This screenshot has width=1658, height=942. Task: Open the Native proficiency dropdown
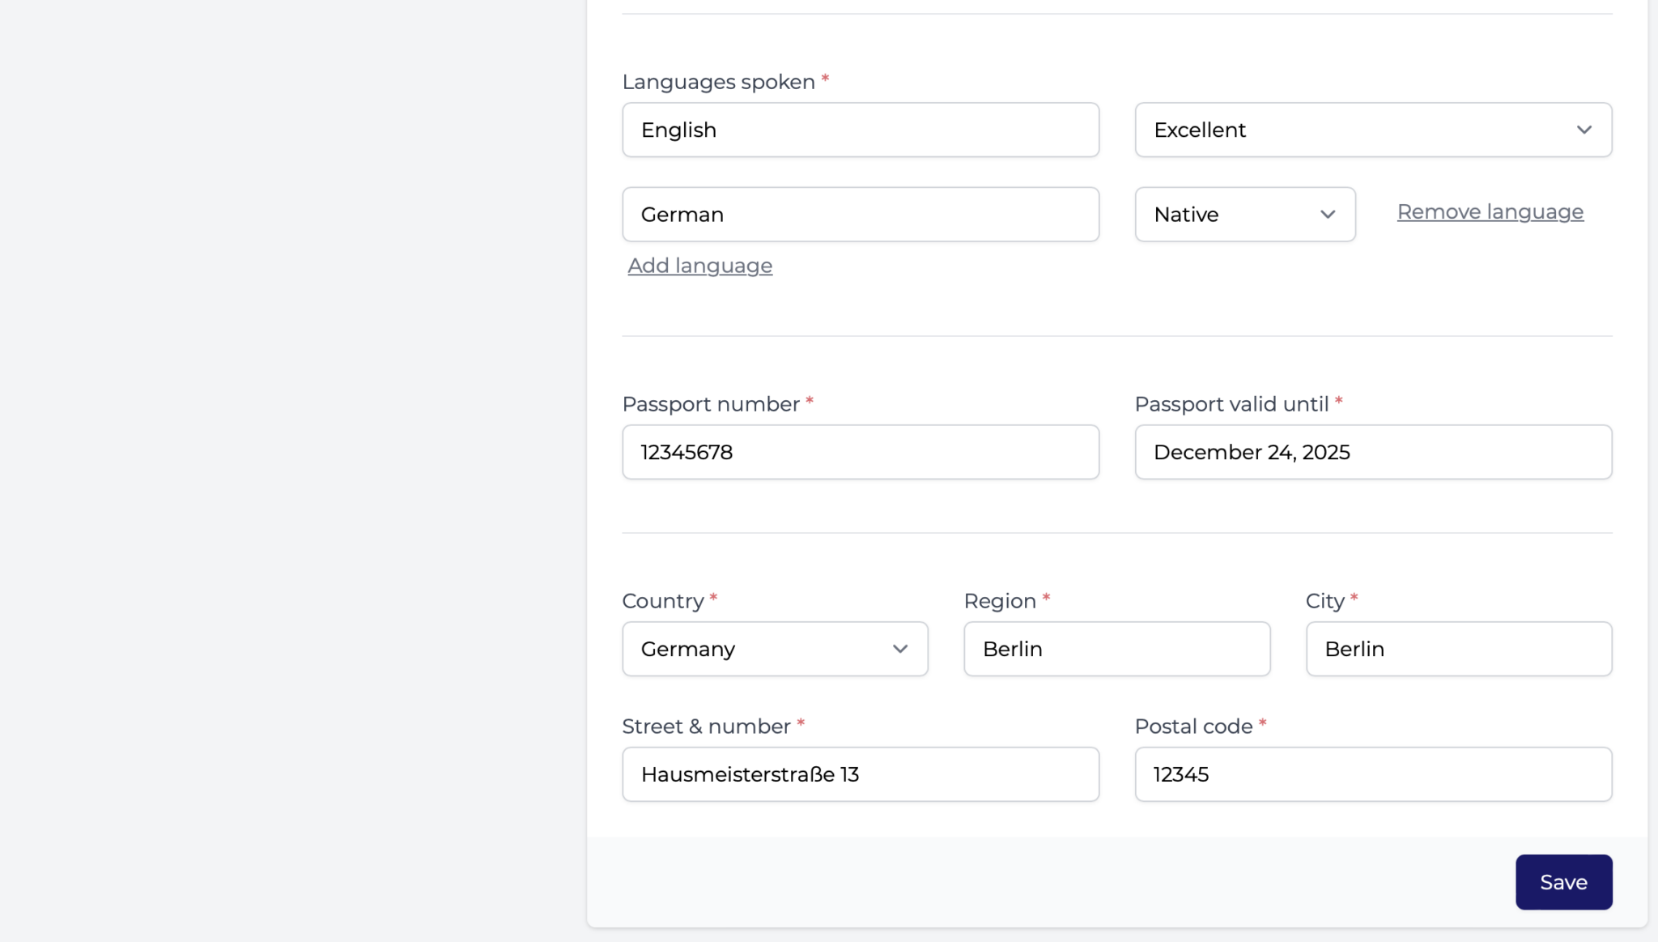(x=1245, y=215)
